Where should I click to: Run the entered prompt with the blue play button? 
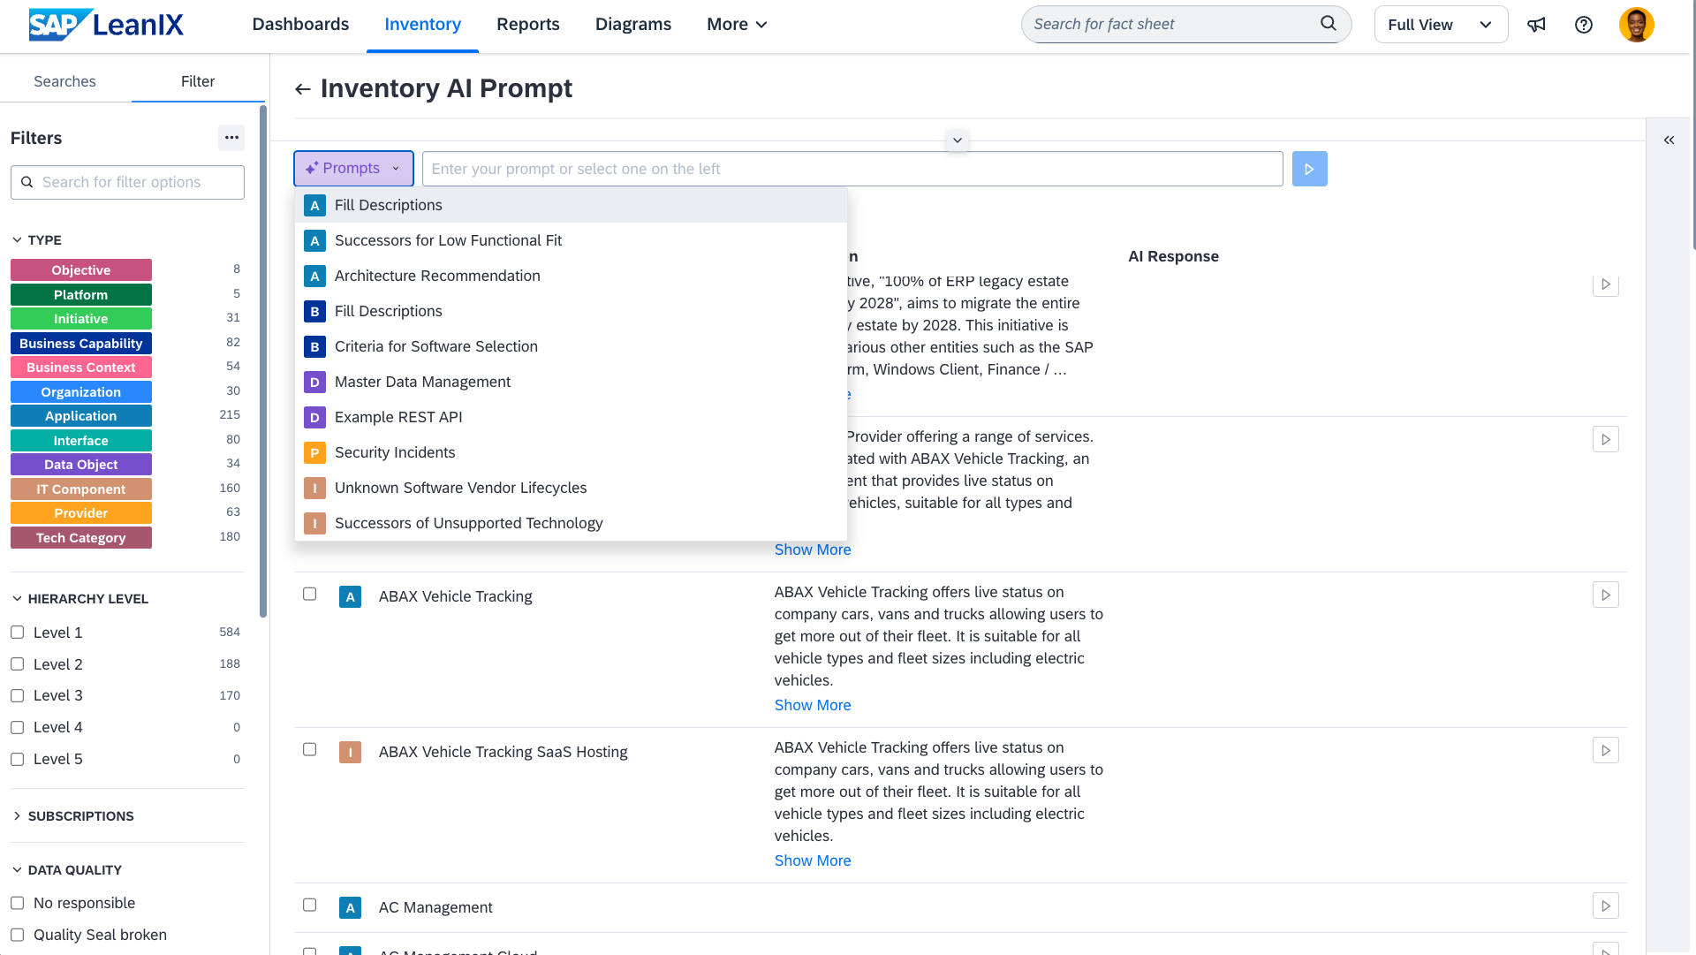coord(1309,169)
